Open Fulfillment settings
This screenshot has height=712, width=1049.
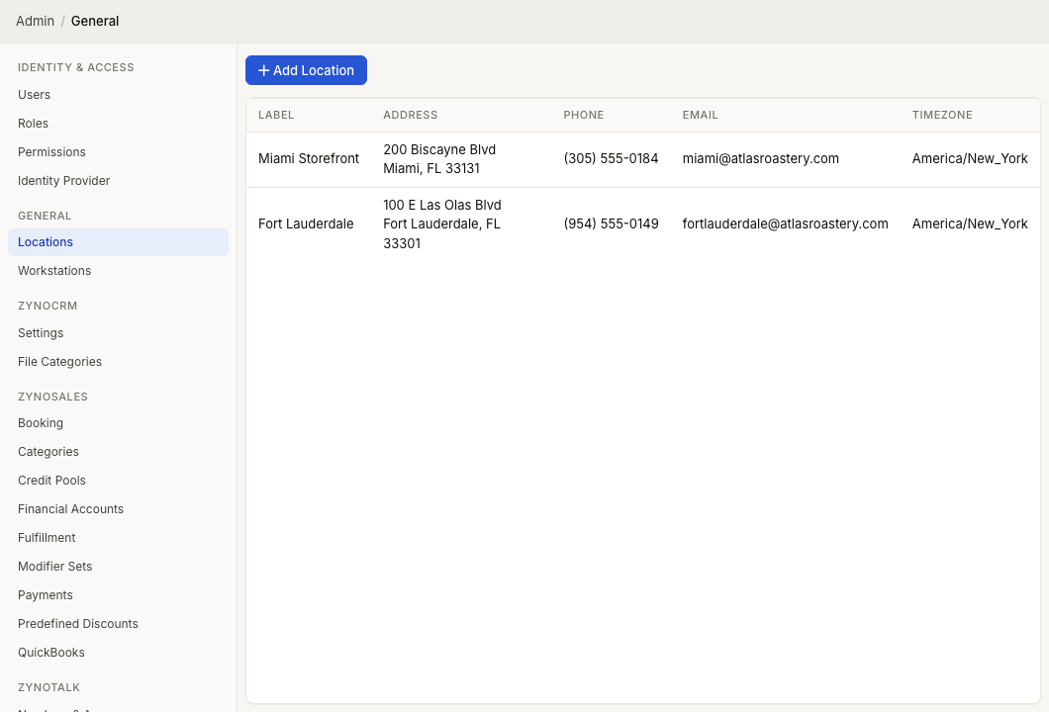[x=119, y=538]
